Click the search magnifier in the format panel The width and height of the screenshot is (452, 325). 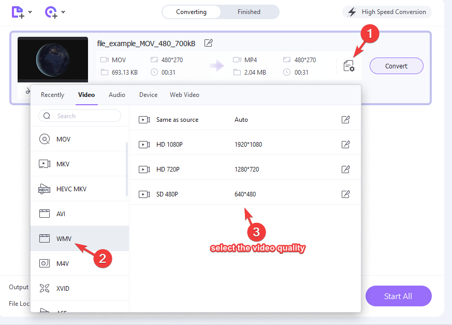47,116
